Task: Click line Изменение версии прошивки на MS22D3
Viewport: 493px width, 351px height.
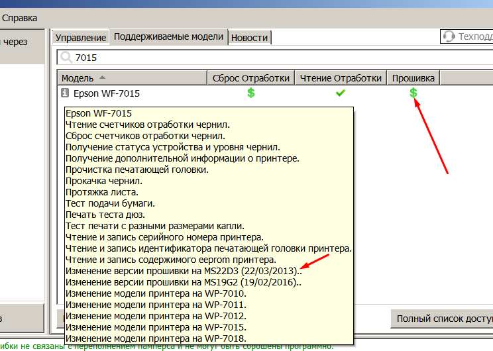Action: pyautogui.click(x=184, y=271)
